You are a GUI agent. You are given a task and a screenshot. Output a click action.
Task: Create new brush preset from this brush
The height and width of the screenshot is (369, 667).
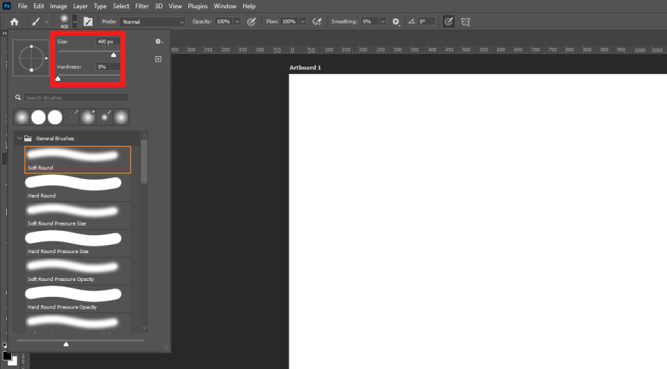[x=158, y=59]
